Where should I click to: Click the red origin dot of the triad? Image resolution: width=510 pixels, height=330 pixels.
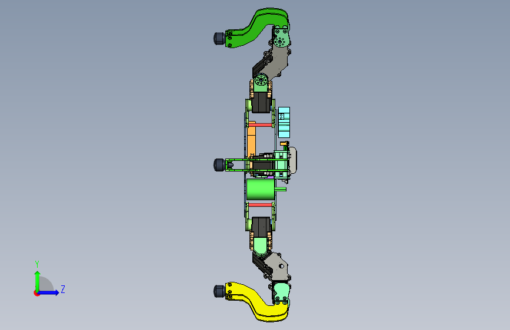(36, 294)
